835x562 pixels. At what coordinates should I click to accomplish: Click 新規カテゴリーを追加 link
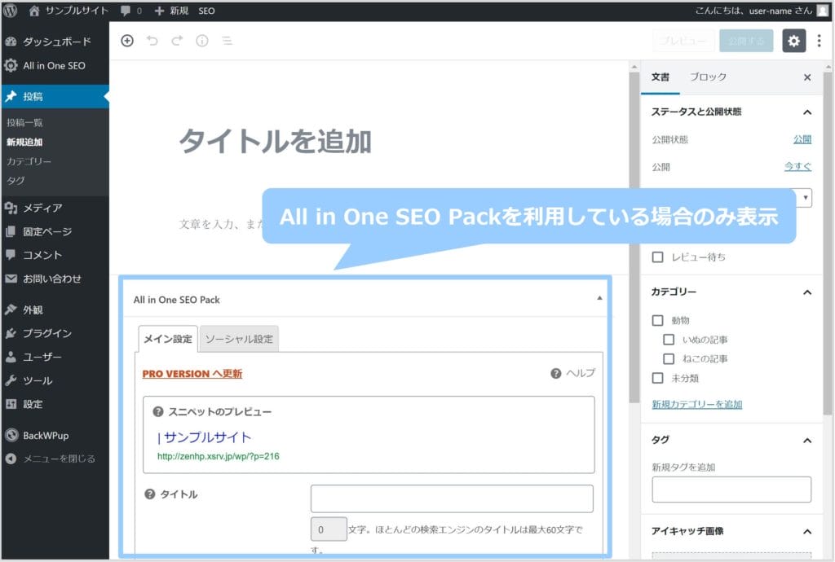(x=697, y=404)
